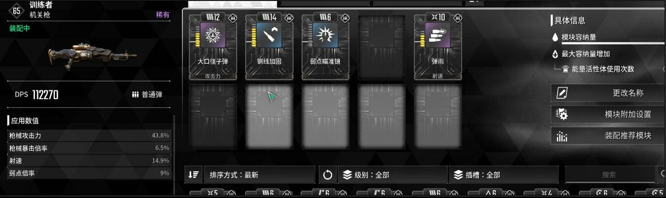The image size is (666, 198).
Task: Click the sort order toggle icon
Action: (194, 174)
